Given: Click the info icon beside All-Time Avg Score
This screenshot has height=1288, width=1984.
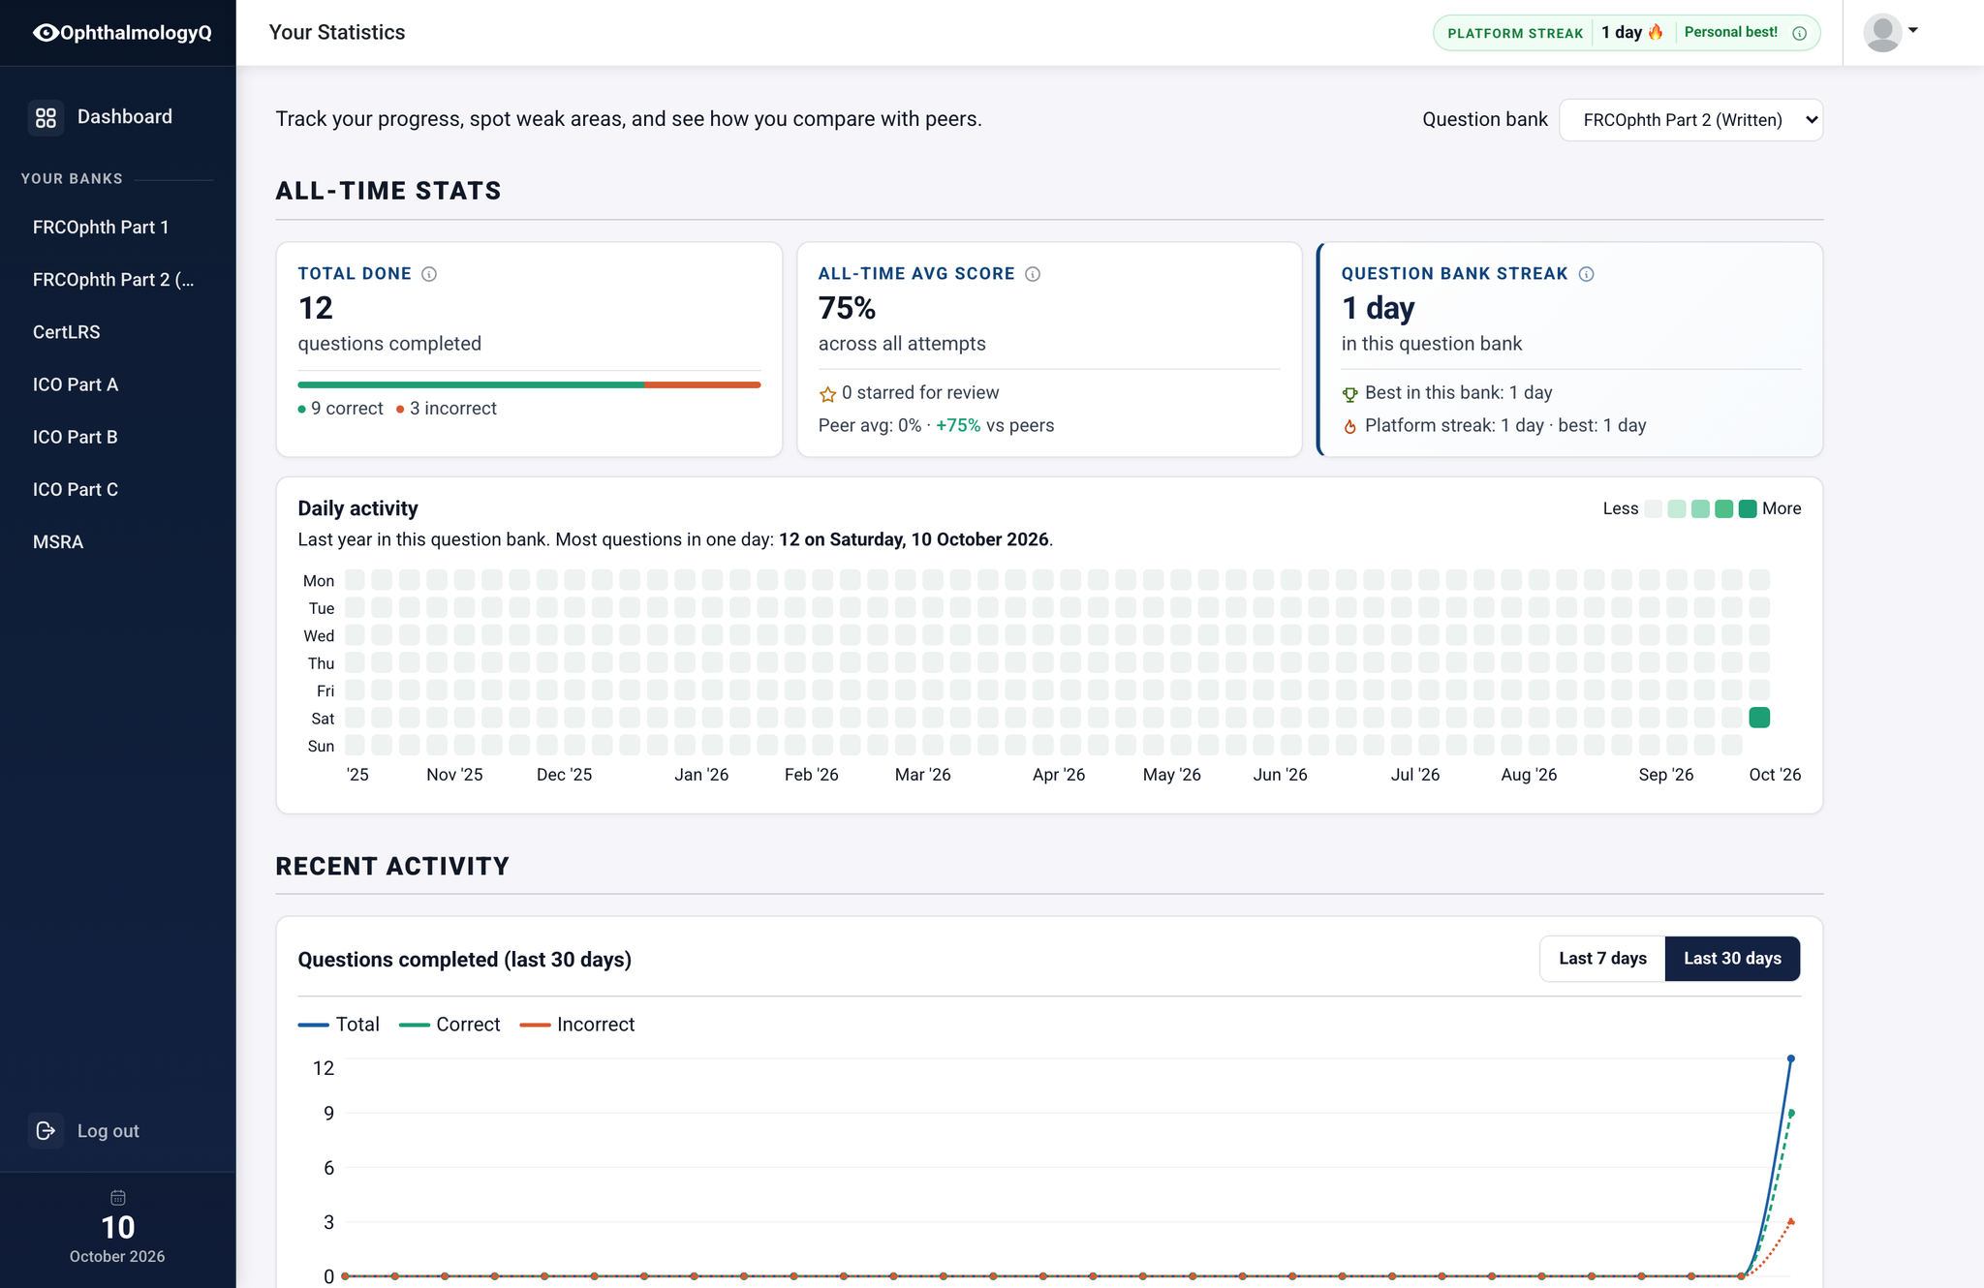Looking at the screenshot, I should tap(1033, 274).
